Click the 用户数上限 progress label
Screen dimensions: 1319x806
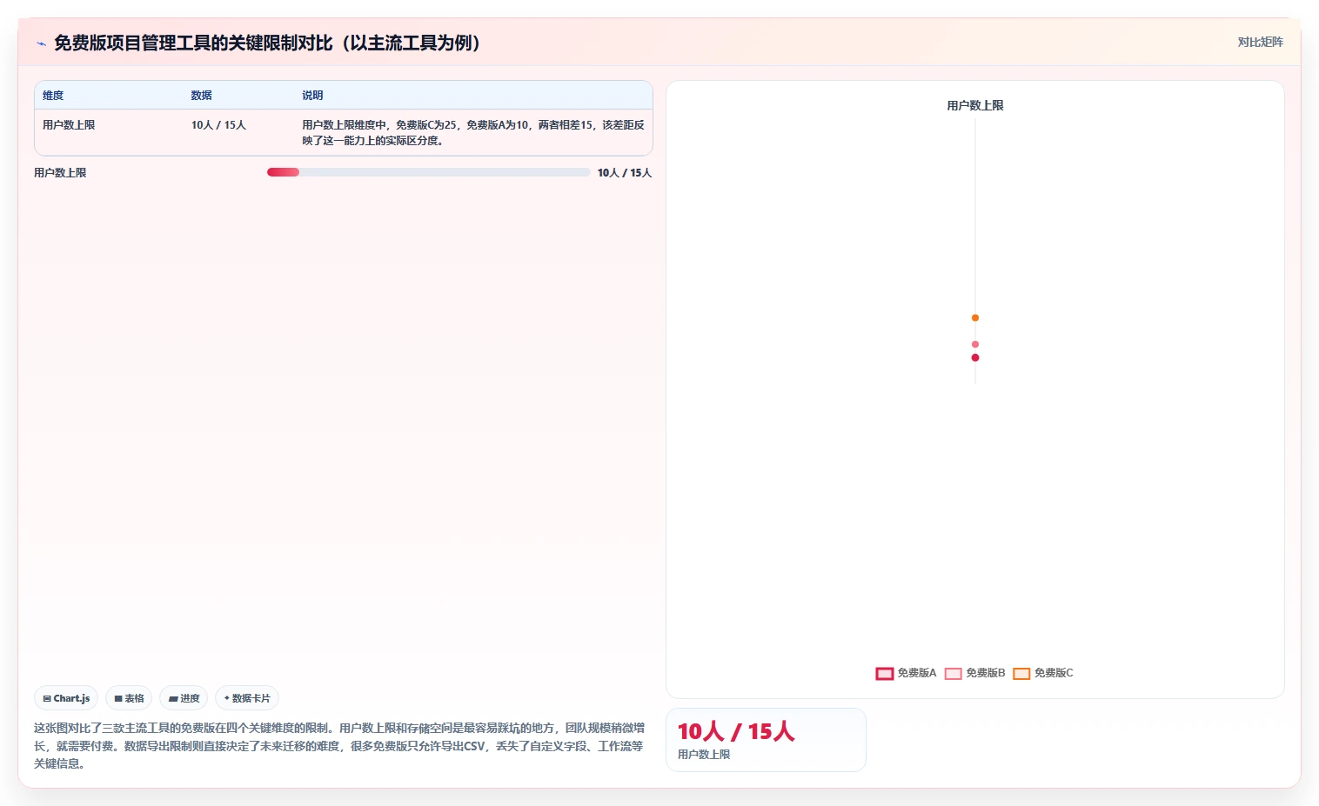point(60,173)
